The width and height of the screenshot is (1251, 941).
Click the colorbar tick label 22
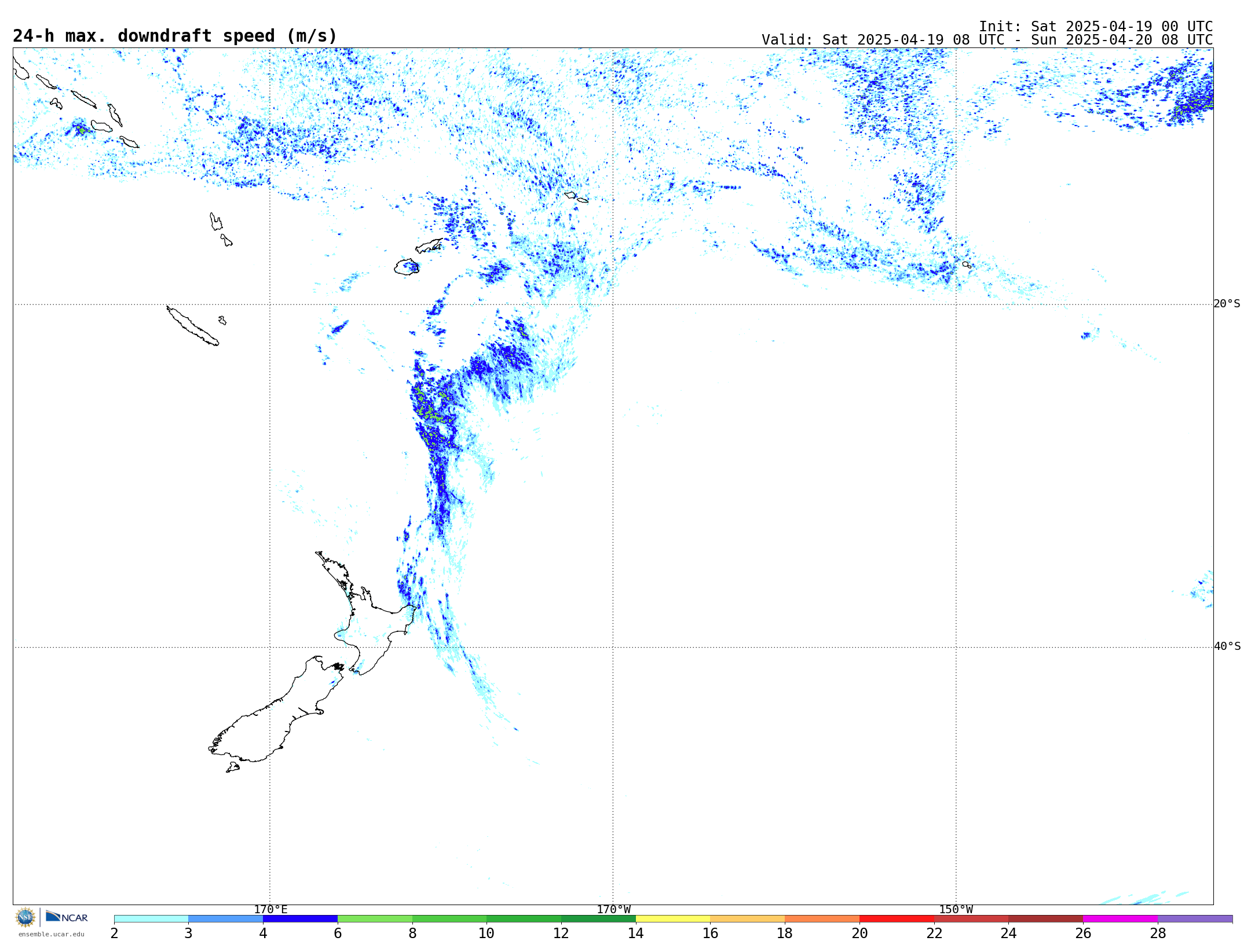point(934,933)
